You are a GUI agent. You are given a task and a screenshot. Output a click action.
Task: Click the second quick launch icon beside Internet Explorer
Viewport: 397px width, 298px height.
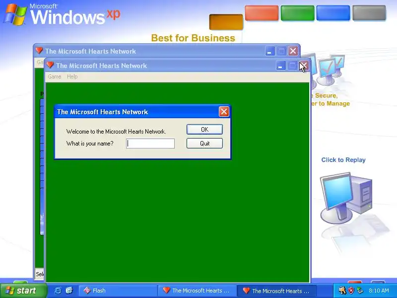pyautogui.click(x=69, y=291)
